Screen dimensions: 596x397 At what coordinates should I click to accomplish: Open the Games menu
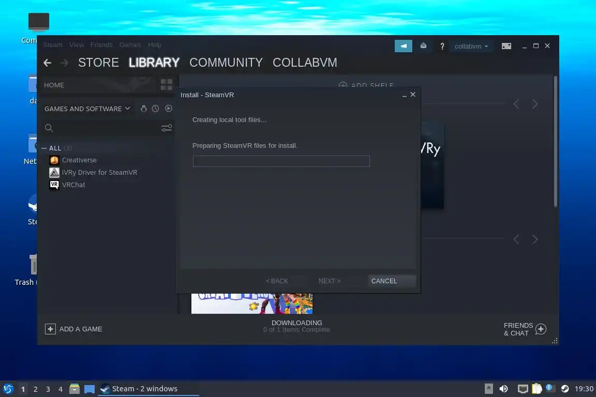point(130,45)
